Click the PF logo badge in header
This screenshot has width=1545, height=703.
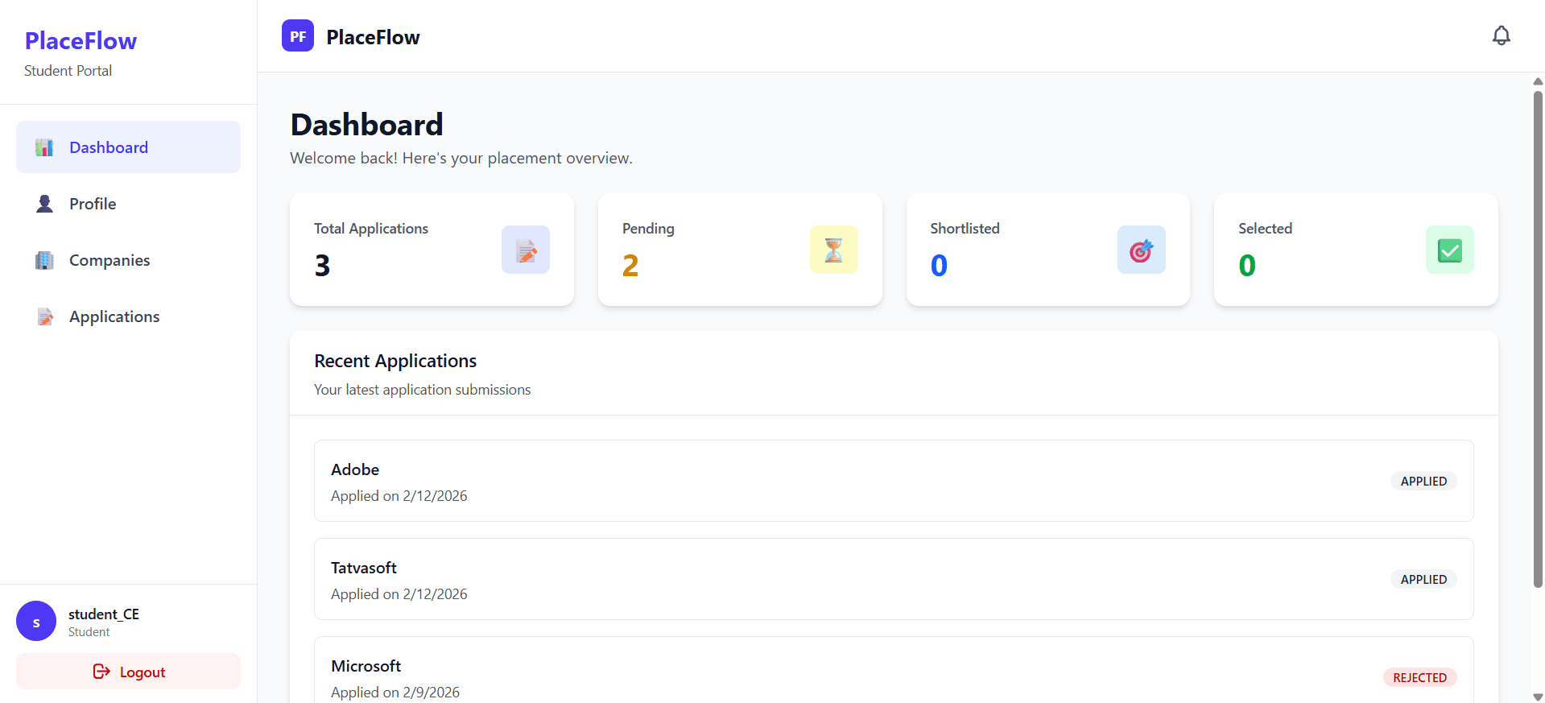tap(298, 36)
